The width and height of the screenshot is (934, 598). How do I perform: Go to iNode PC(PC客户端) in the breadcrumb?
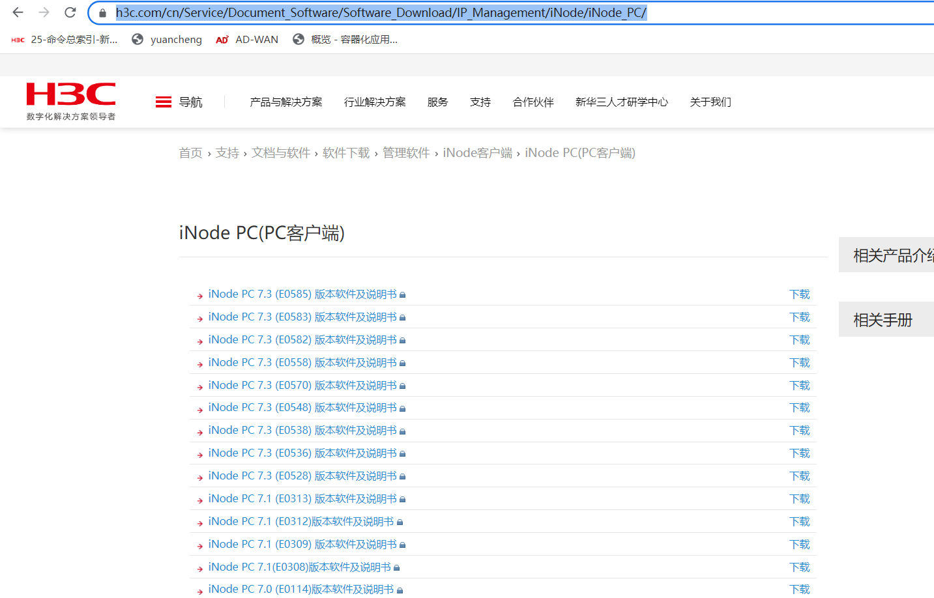click(x=580, y=153)
